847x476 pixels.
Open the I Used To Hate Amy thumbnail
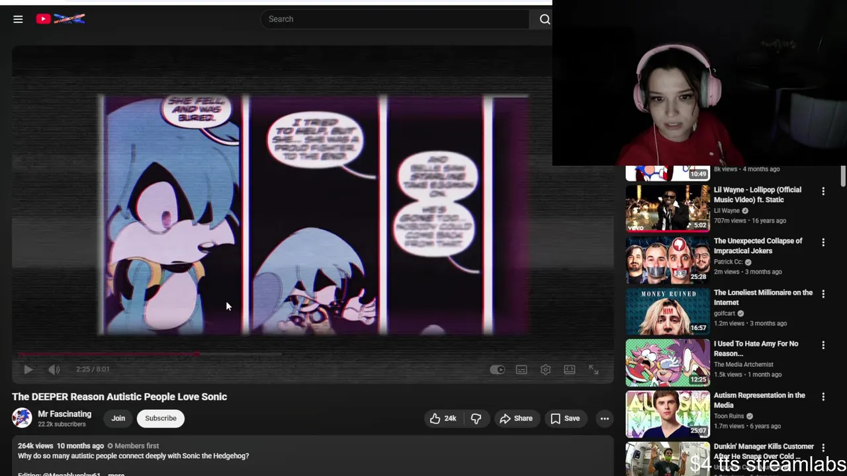tap(668, 362)
